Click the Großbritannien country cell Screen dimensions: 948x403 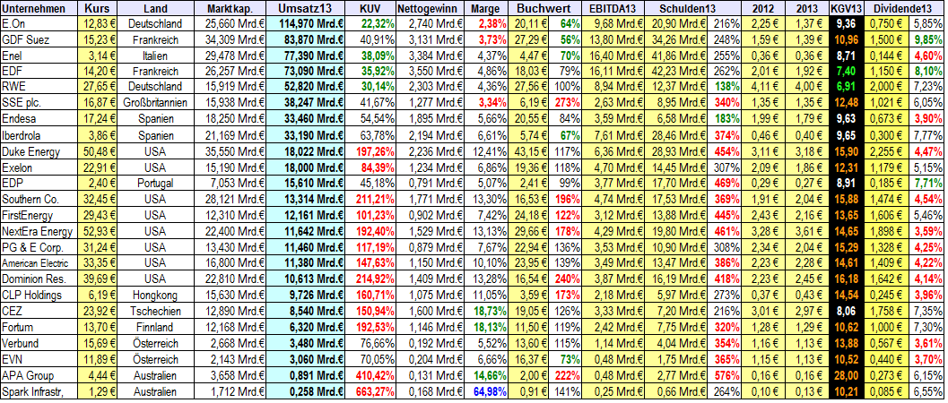click(156, 103)
